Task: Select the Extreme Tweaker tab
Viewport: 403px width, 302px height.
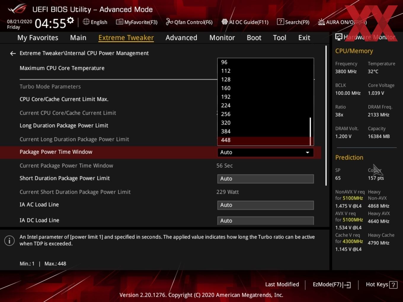Action: 126,38
